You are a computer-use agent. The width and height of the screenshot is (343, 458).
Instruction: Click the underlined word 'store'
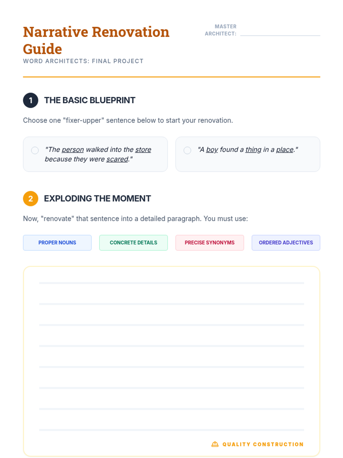pyautogui.click(x=143, y=150)
